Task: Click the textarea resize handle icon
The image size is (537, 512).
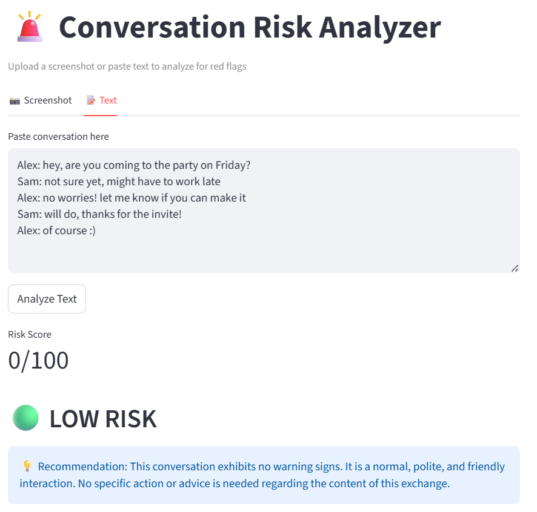Action: tap(515, 269)
